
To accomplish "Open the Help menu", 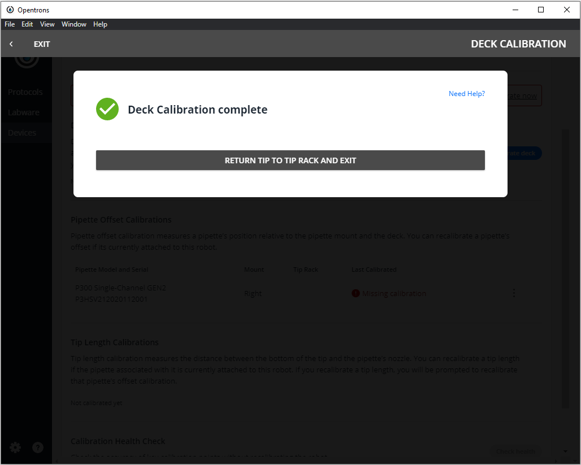I will [x=100, y=24].
